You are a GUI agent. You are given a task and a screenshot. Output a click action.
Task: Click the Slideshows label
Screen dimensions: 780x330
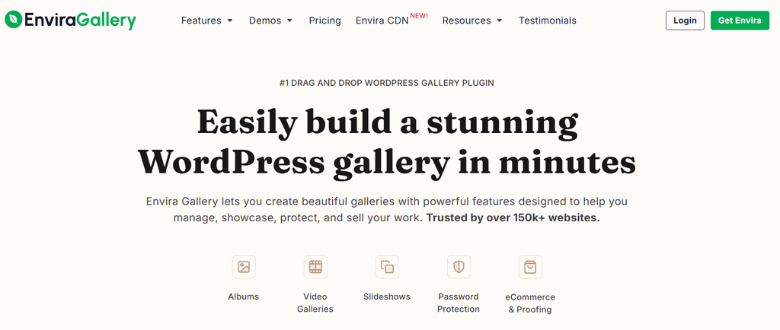387,297
